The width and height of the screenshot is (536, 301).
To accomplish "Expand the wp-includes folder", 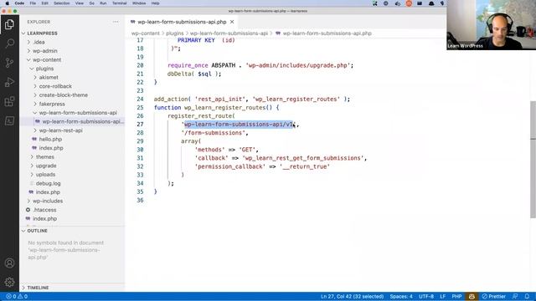I will pyautogui.click(x=28, y=201).
